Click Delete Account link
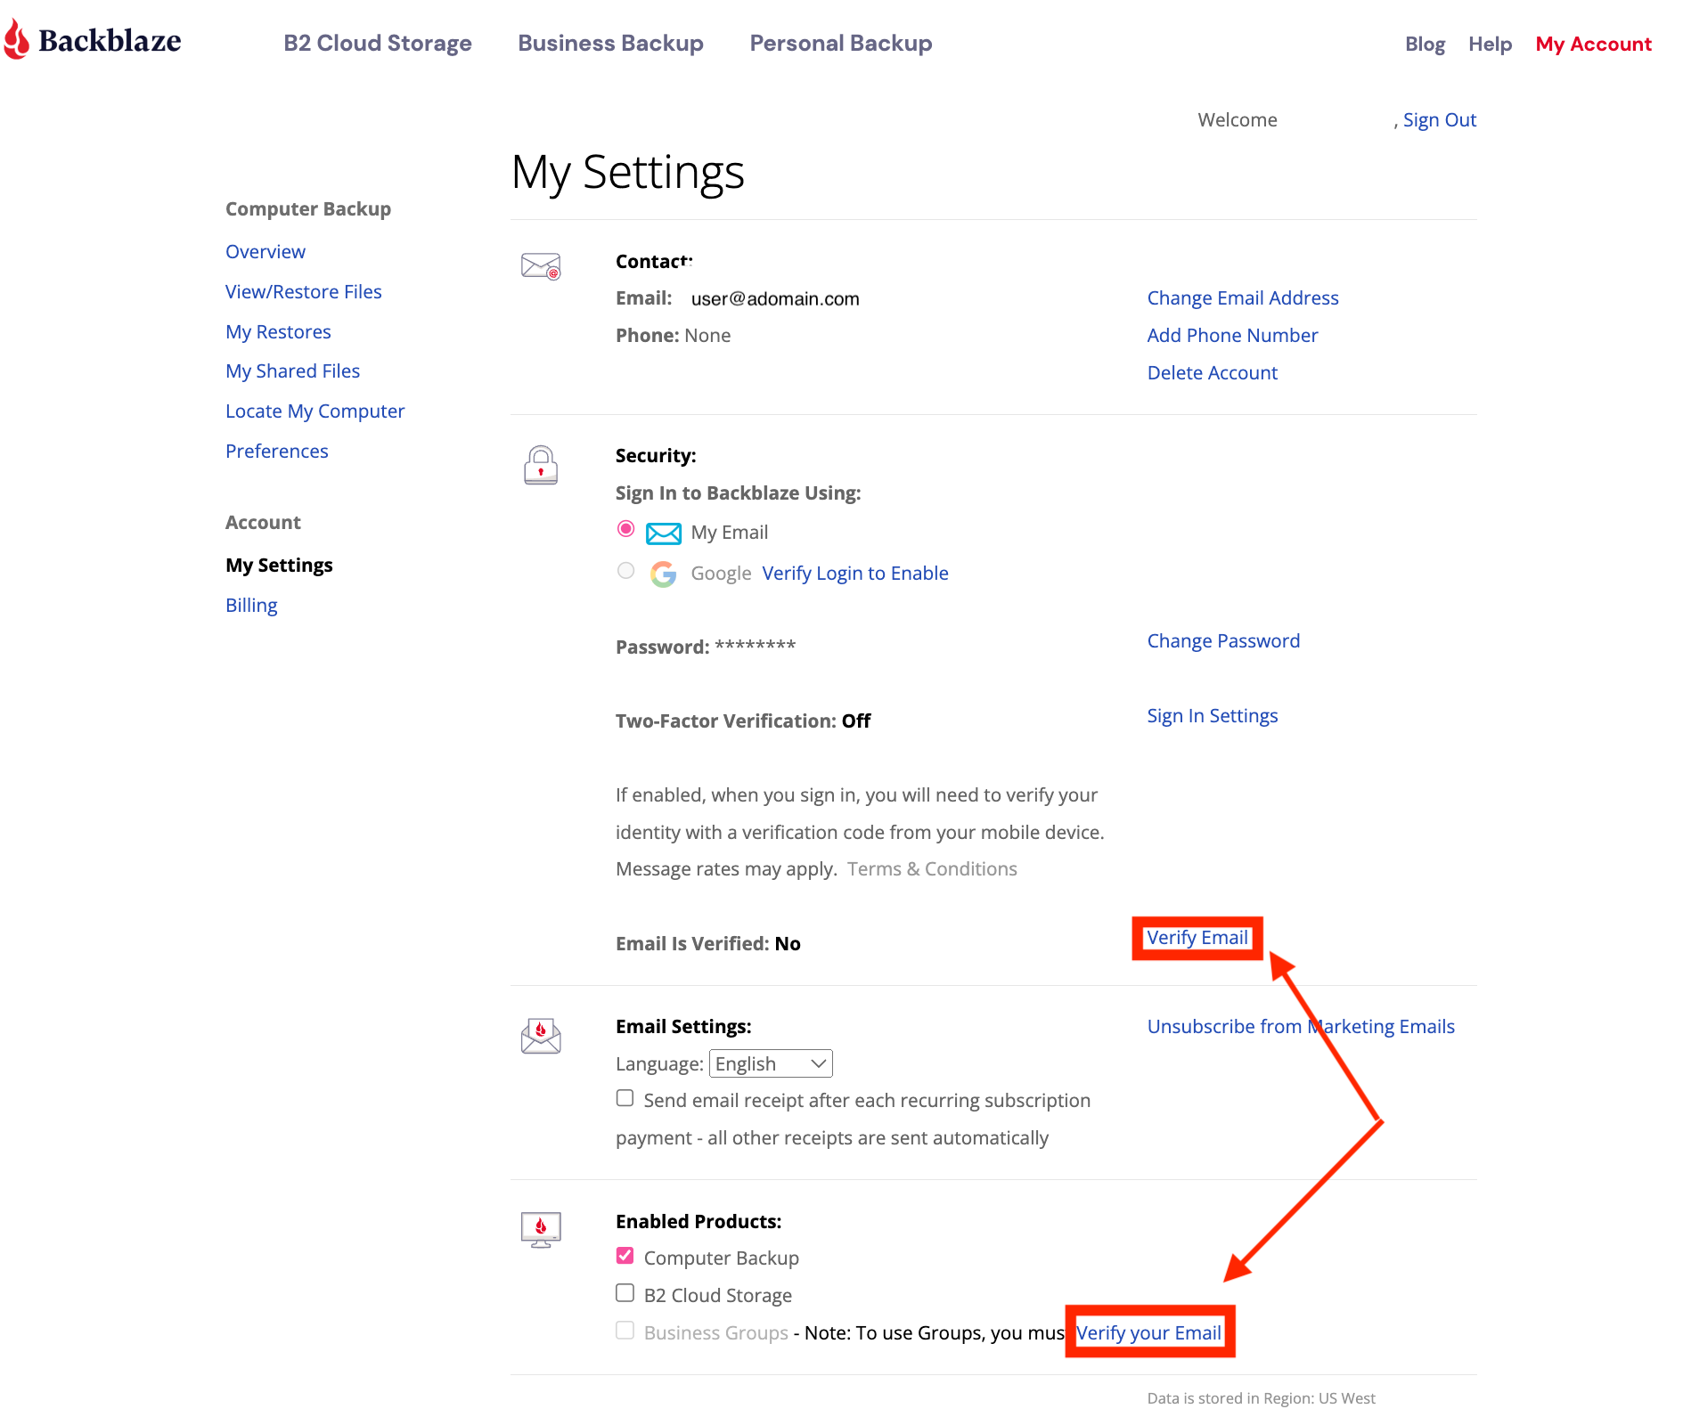 click(x=1213, y=372)
